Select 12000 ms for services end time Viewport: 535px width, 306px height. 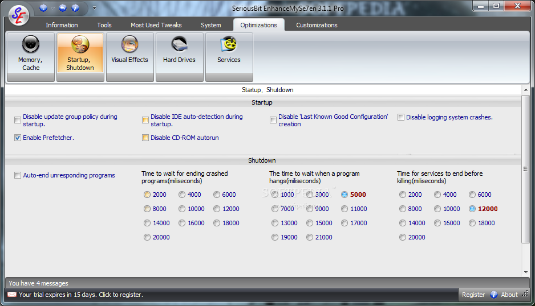click(x=472, y=209)
